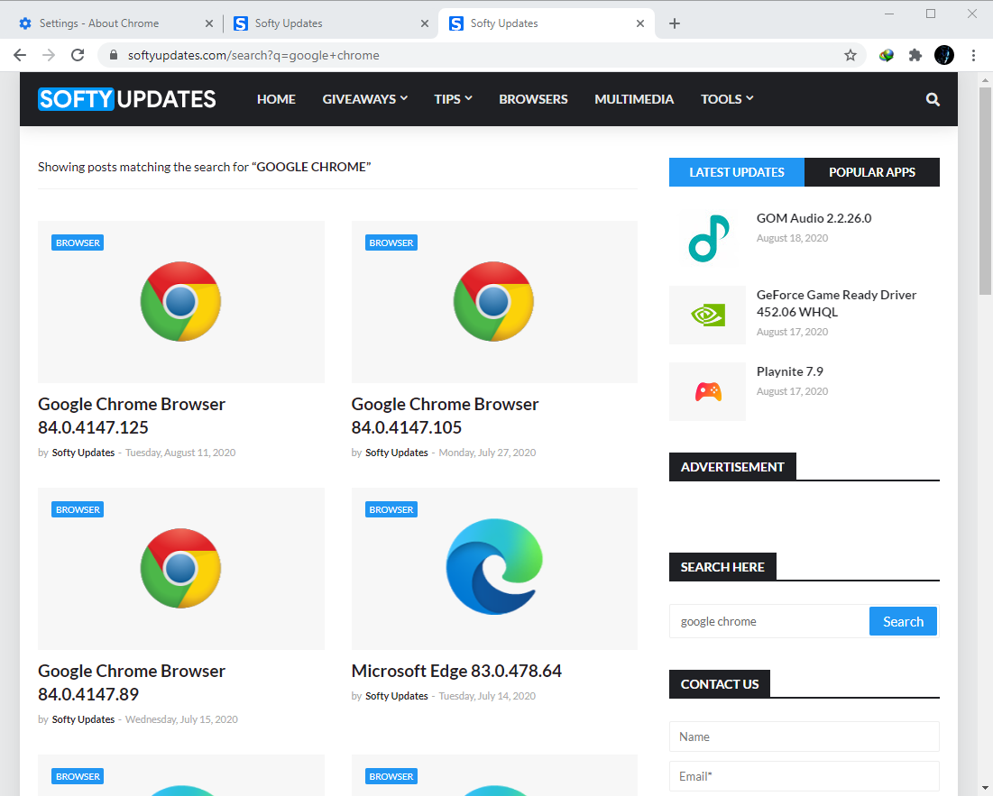Select the POPULAR APPS tab

tap(872, 172)
